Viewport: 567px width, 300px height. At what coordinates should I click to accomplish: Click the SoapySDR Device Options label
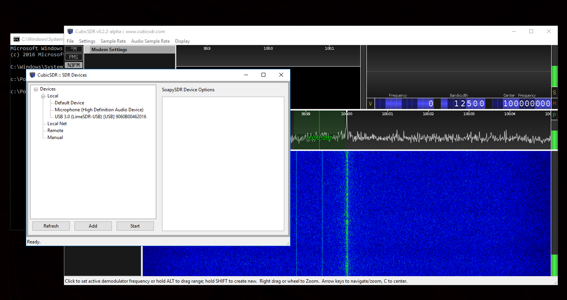(x=188, y=90)
